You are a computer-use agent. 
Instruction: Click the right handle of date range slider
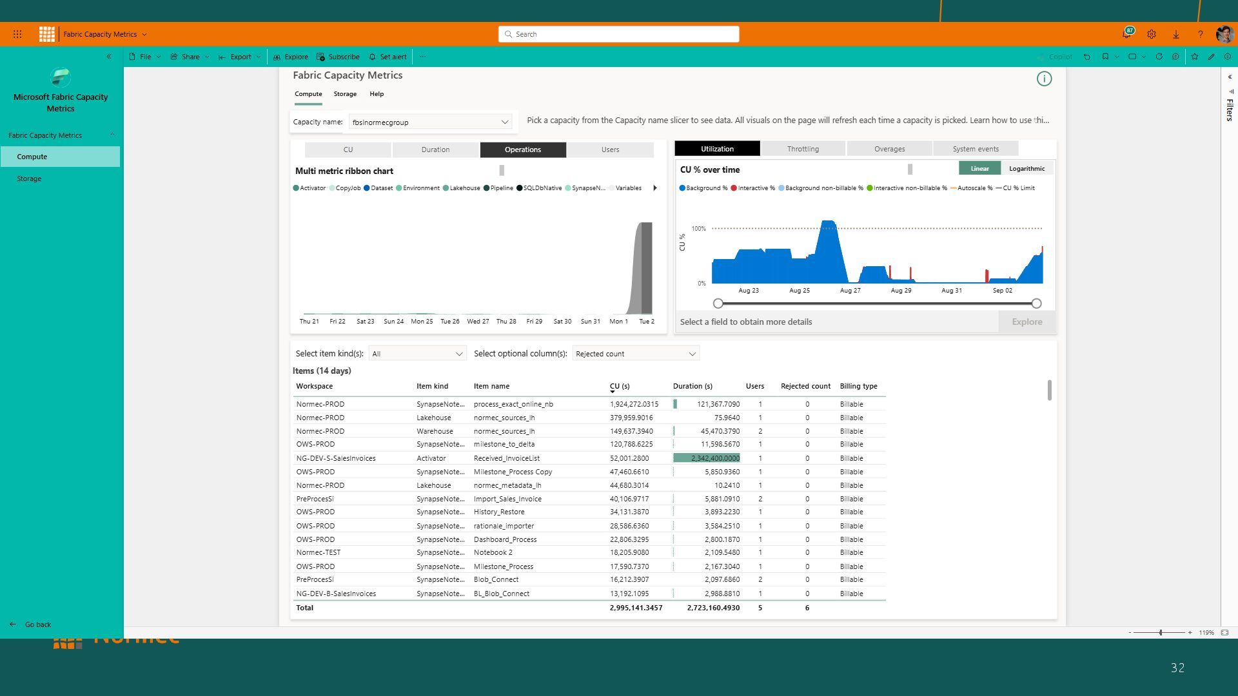point(1036,304)
